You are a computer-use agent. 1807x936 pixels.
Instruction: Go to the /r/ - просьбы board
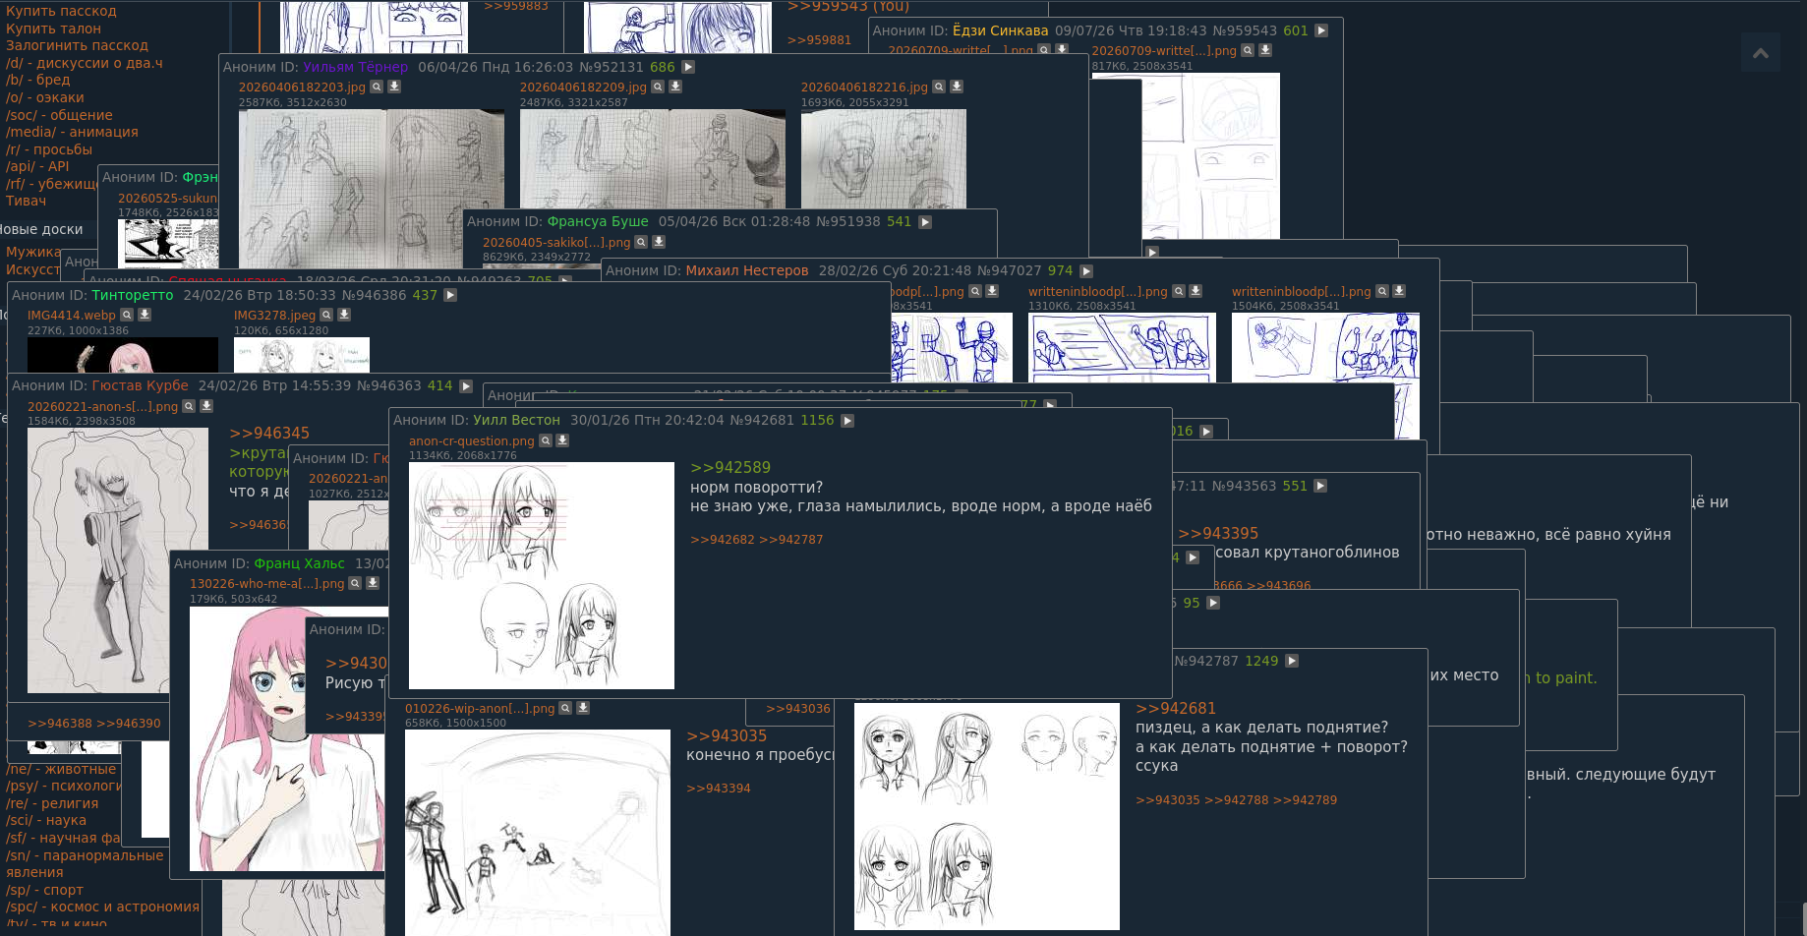coord(49,149)
